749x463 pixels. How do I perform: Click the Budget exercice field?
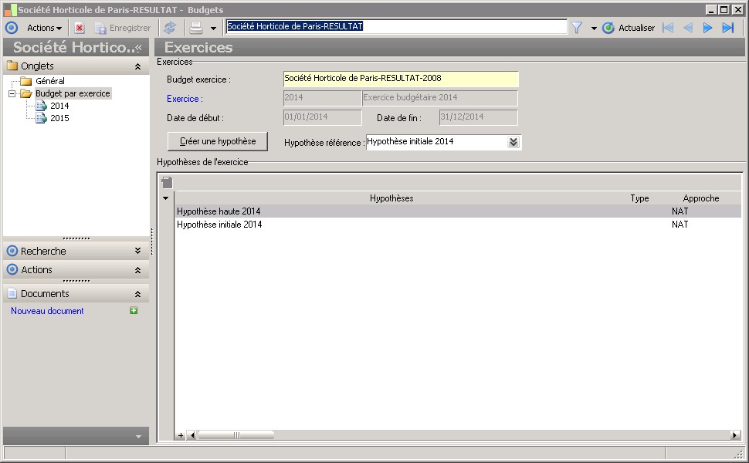point(401,79)
